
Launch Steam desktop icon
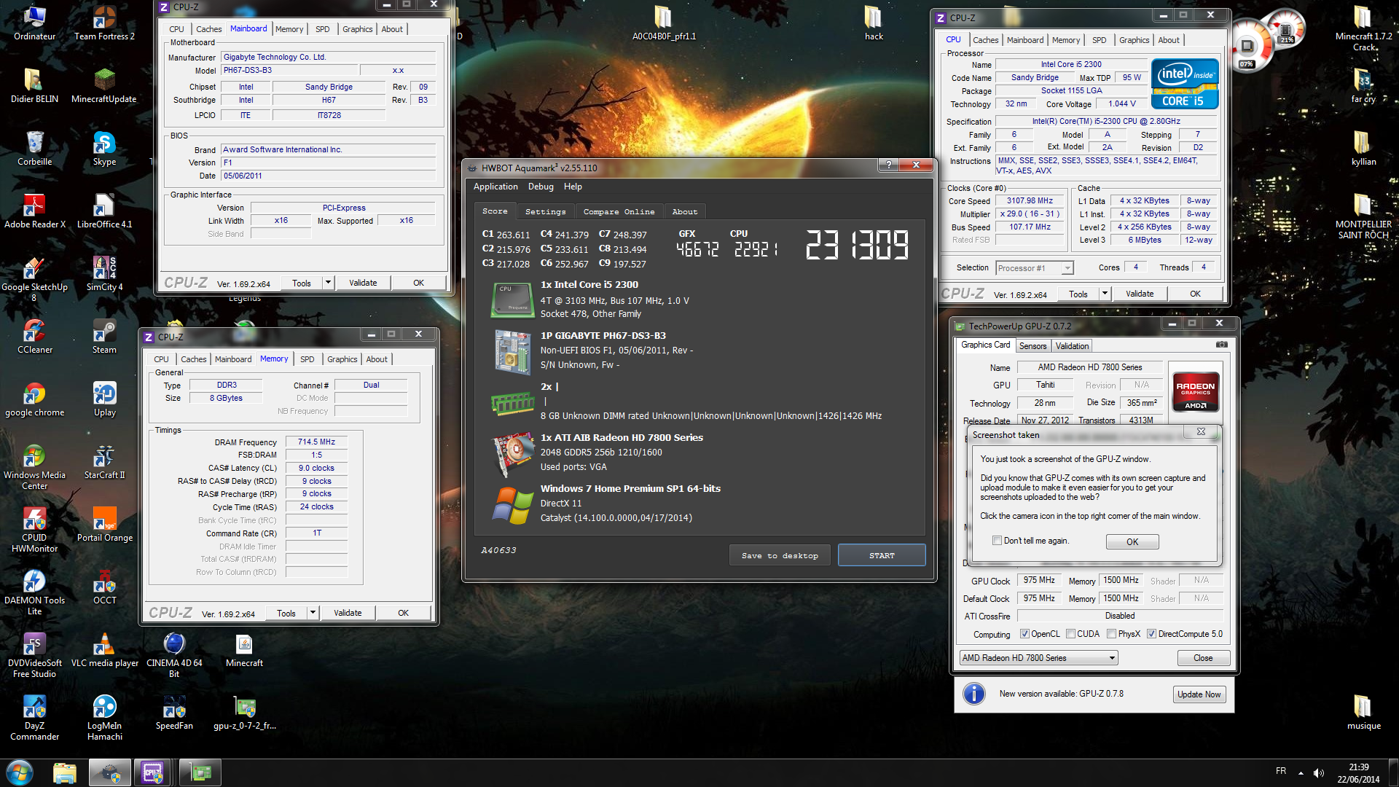[104, 337]
